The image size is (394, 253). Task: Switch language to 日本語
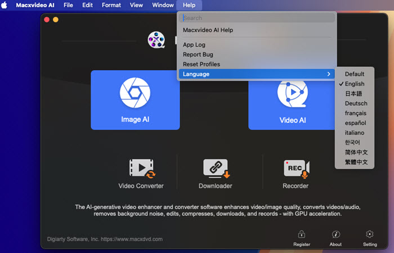click(355, 94)
